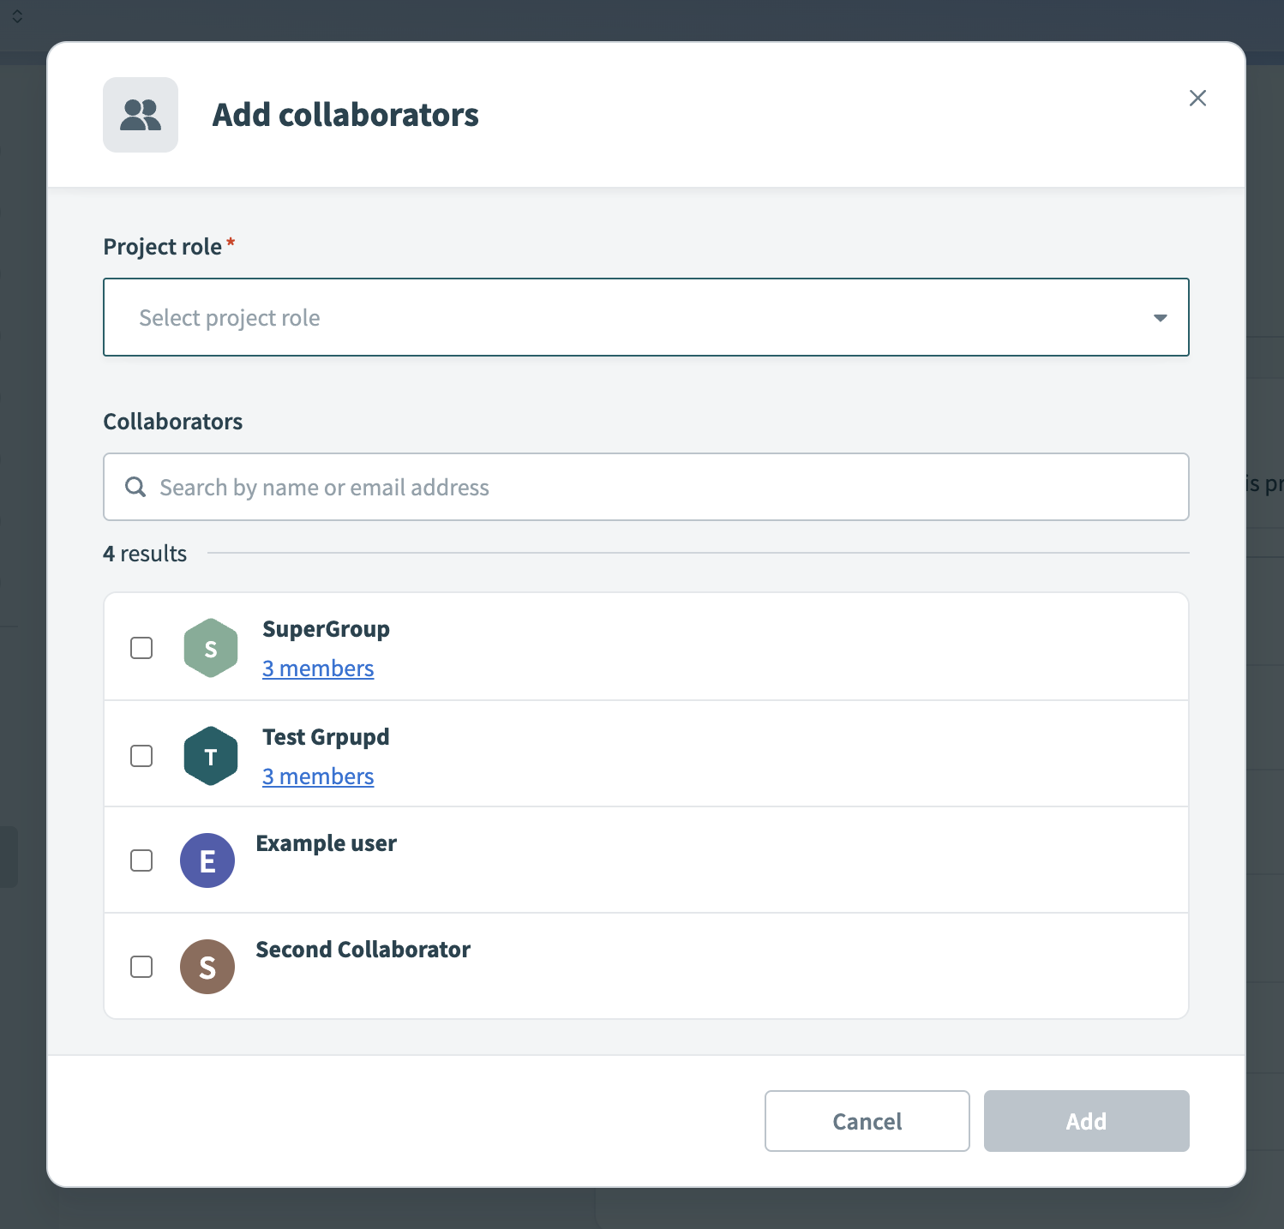This screenshot has width=1284, height=1229.
Task: Click the people icon beside Add collaborators title
Action: click(x=140, y=114)
